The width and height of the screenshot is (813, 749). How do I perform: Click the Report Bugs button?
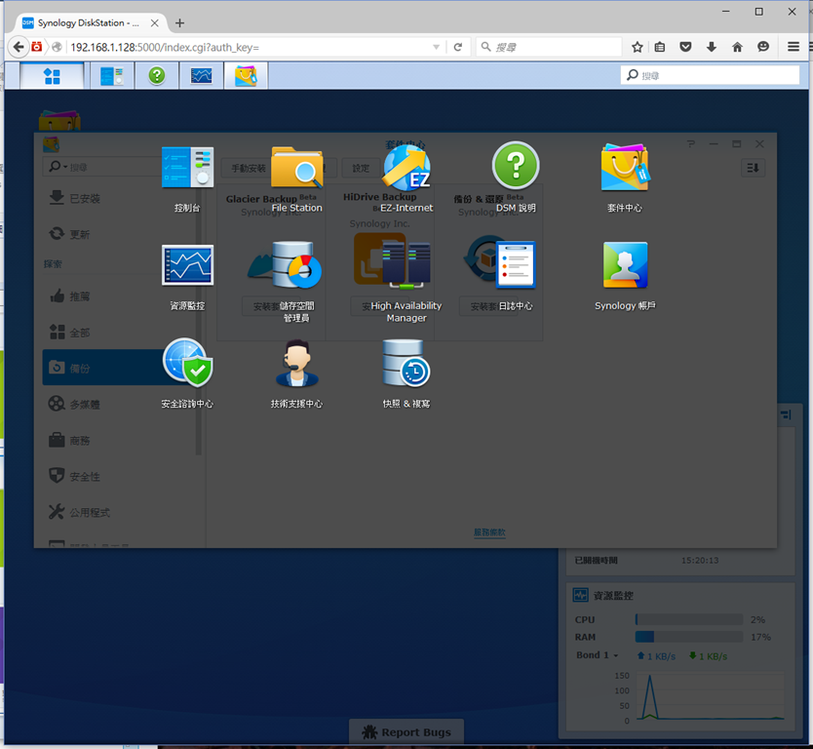coord(406,731)
